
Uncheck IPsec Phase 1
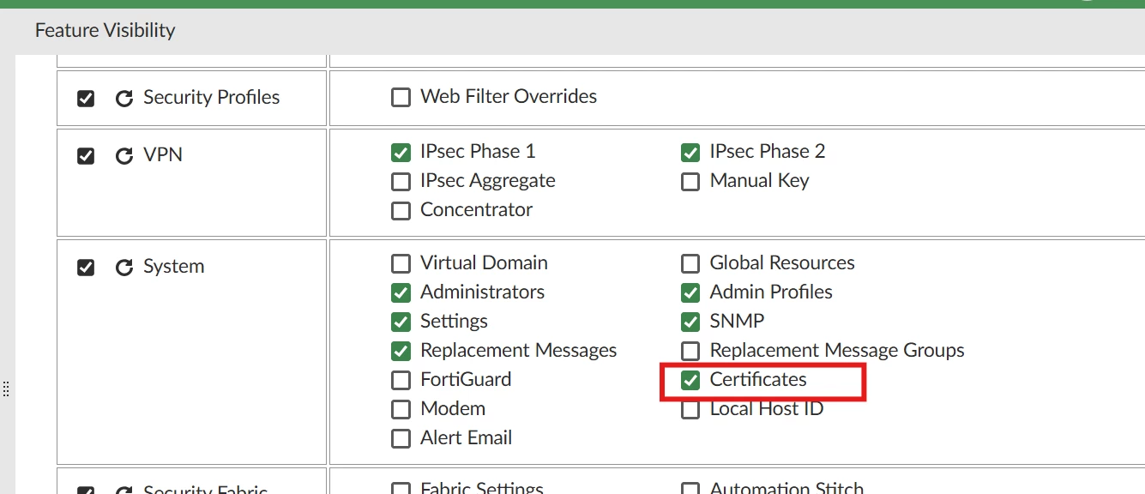tap(401, 153)
